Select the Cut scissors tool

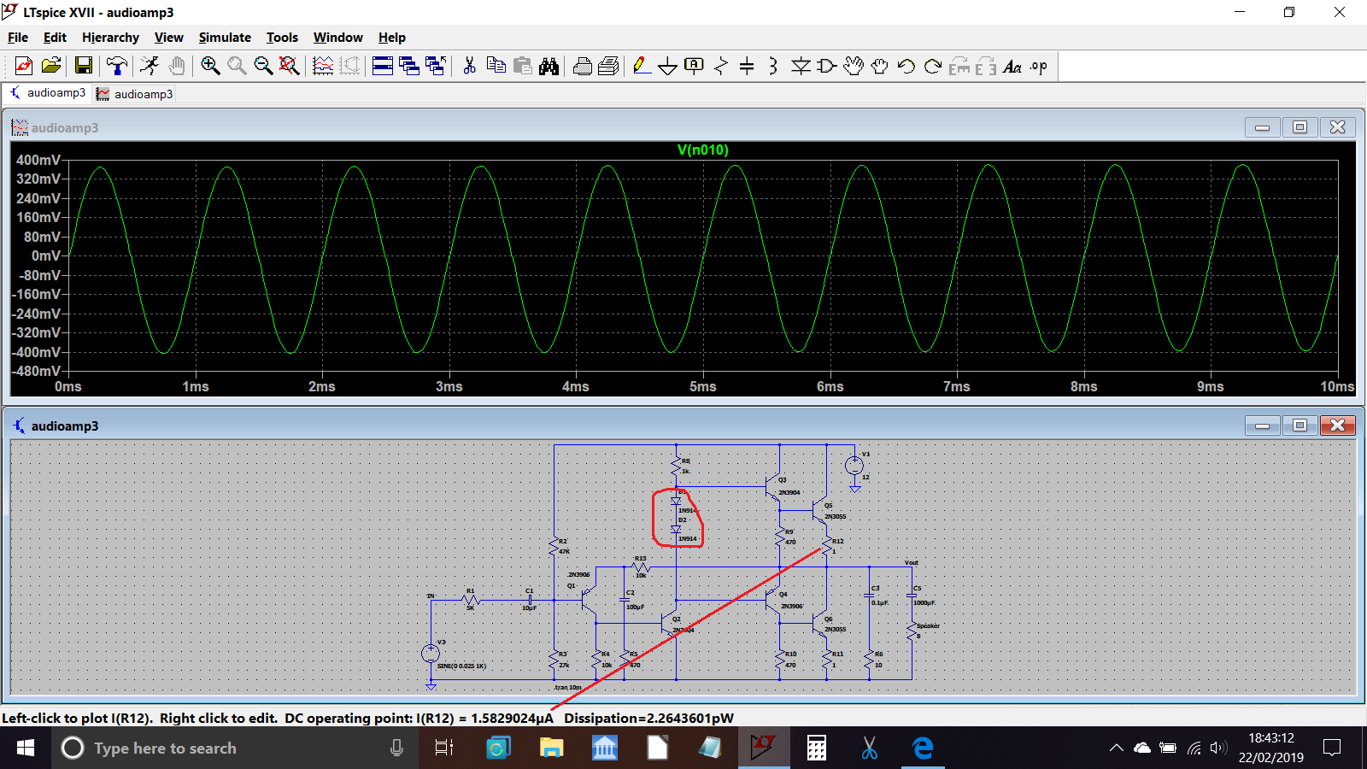pyautogui.click(x=469, y=66)
